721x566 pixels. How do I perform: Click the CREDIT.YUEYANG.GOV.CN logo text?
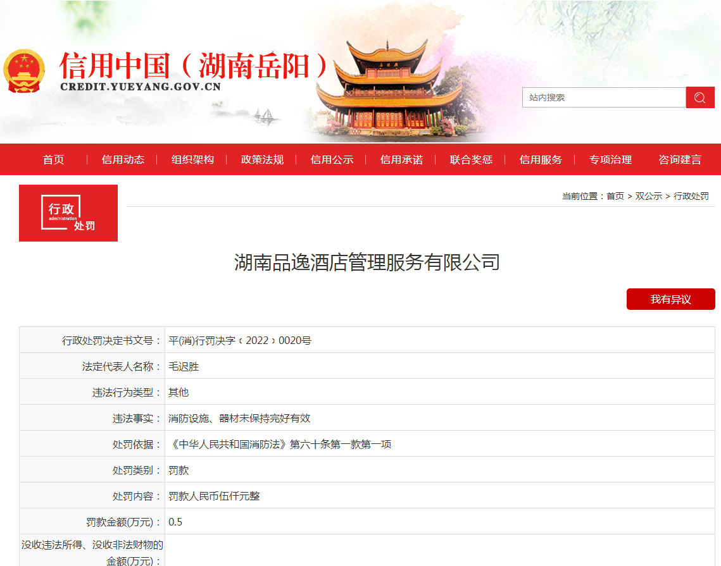141,86
